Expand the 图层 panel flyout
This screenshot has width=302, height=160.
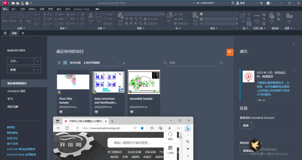[x=141, y=28]
